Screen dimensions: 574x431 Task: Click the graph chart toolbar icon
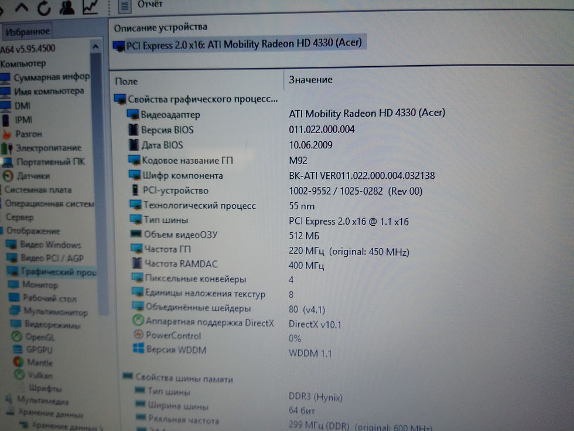click(x=90, y=6)
